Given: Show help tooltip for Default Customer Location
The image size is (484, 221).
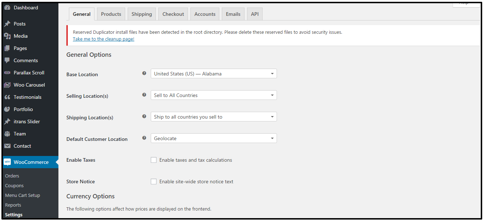Looking at the screenshot, I should (144, 138).
